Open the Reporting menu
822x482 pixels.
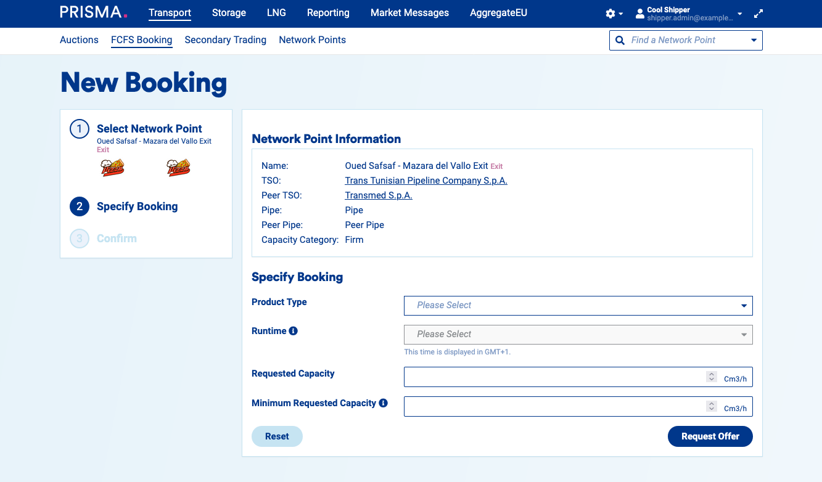tap(328, 12)
